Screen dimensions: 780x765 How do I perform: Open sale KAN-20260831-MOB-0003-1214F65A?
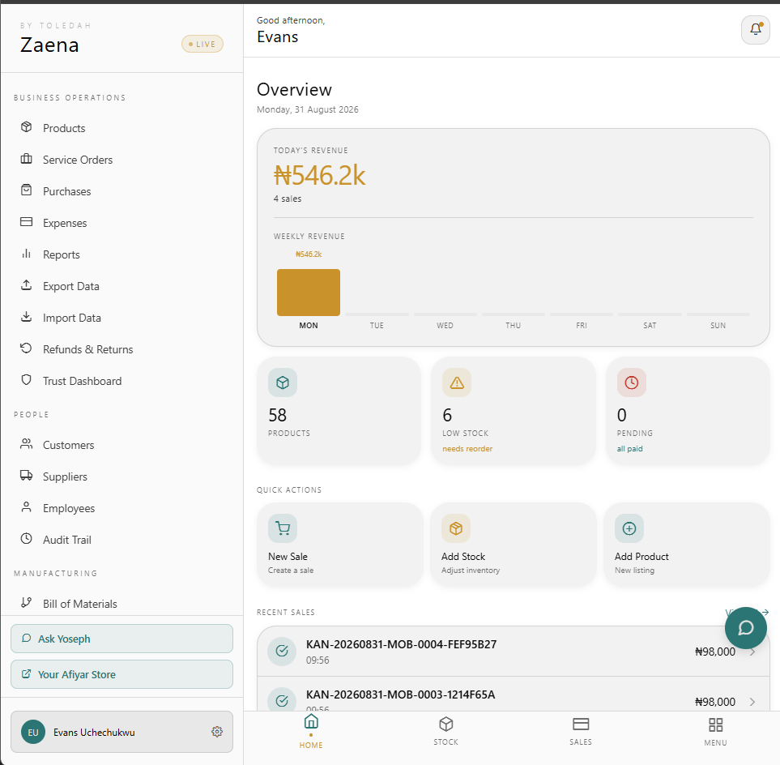click(x=514, y=694)
